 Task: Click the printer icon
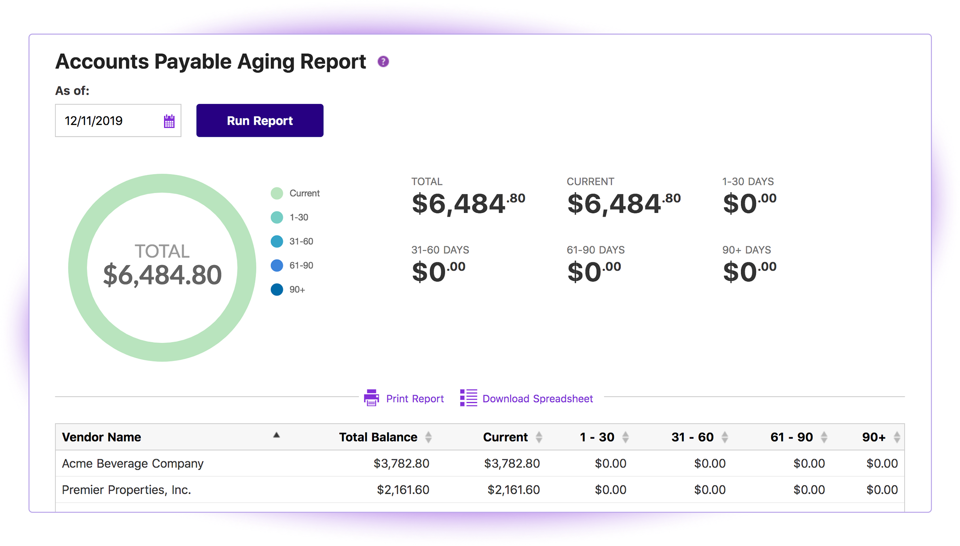[371, 398]
